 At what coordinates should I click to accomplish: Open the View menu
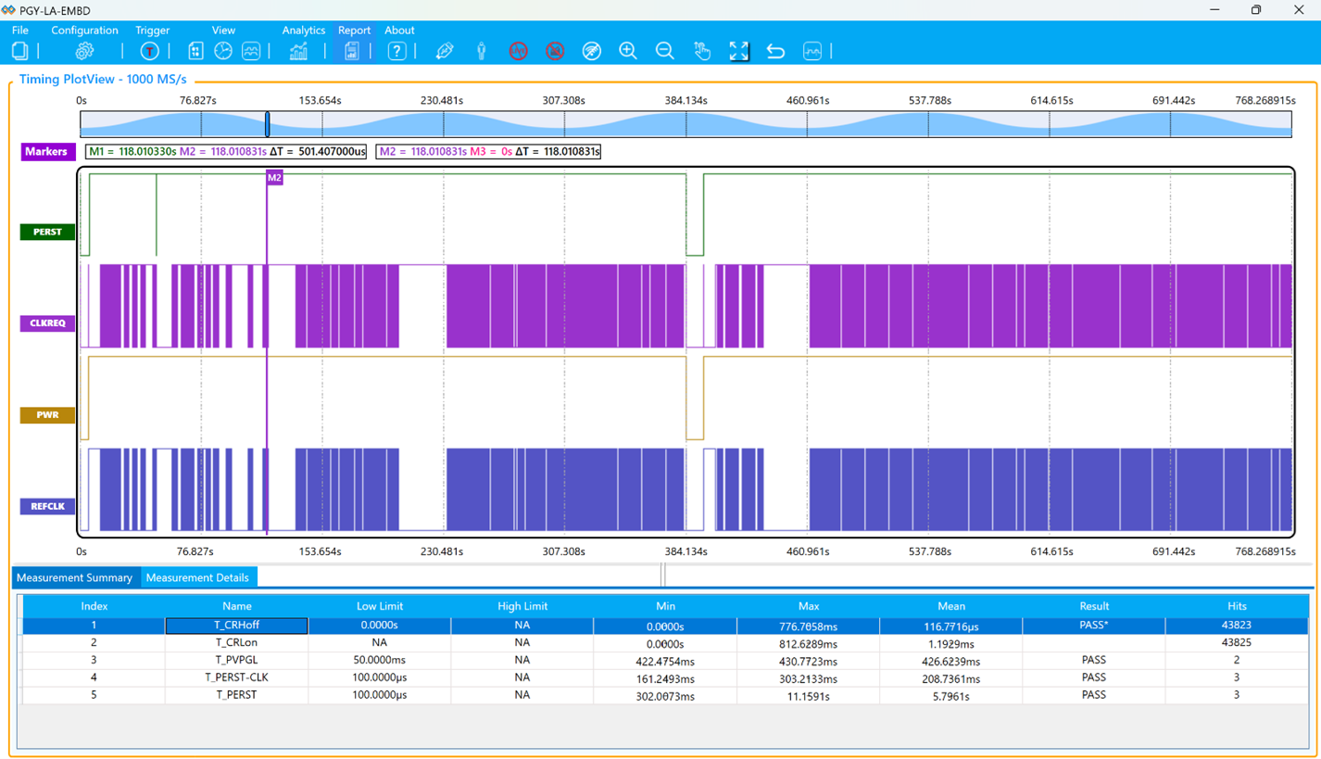tap(223, 30)
